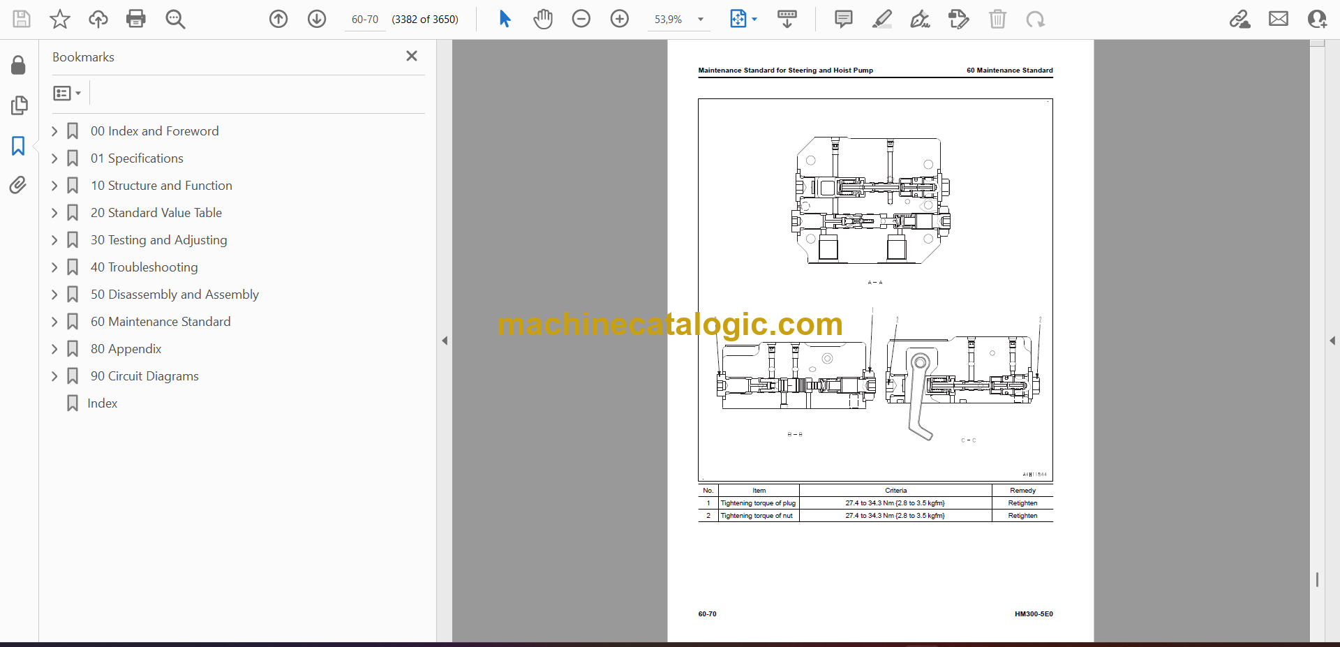Toggle the Bookmarks panel icon
1340x647 pixels.
pyautogui.click(x=18, y=146)
